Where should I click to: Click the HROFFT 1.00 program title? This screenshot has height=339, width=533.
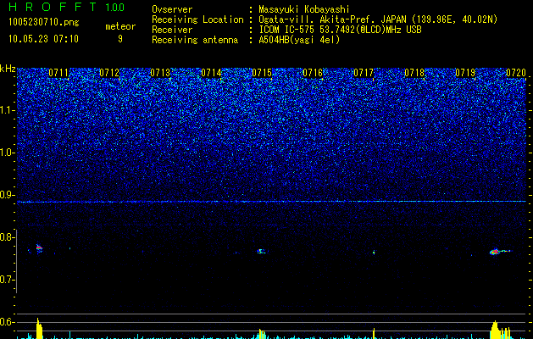(x=67, y=7)
